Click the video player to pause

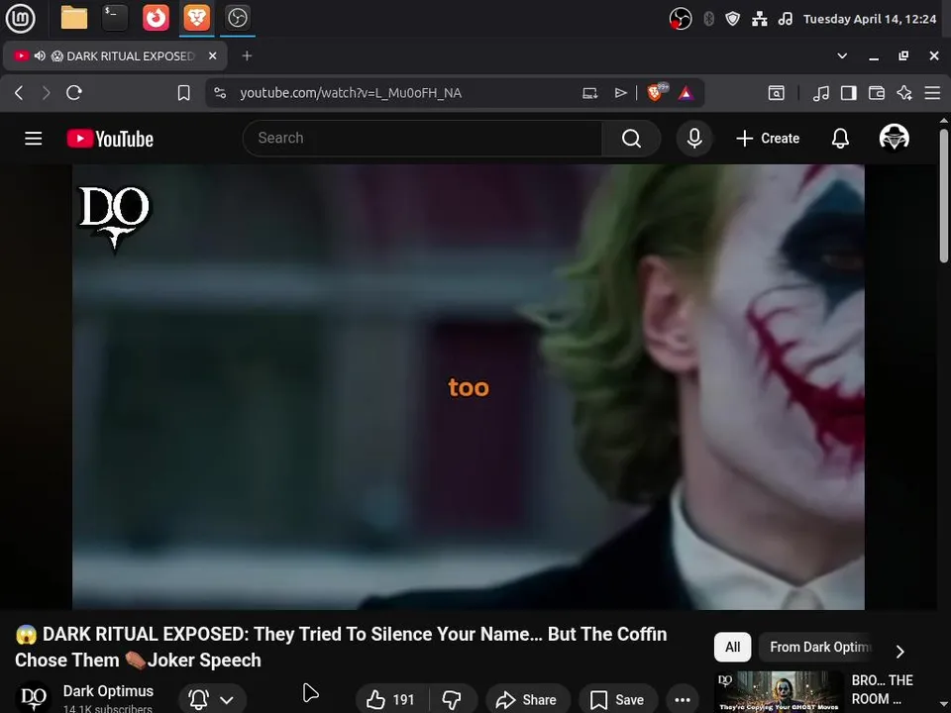(x=469, y=387)
